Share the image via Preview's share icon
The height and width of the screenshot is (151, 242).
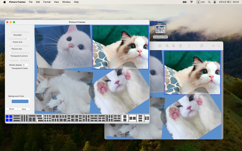coord(180,46)
